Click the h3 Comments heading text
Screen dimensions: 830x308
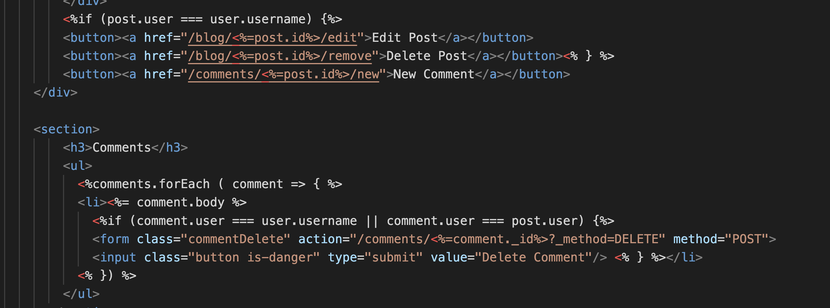point(122,148)
